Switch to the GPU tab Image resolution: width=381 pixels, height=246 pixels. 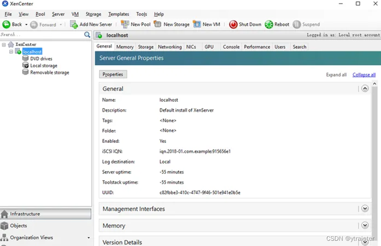(209, 47)
